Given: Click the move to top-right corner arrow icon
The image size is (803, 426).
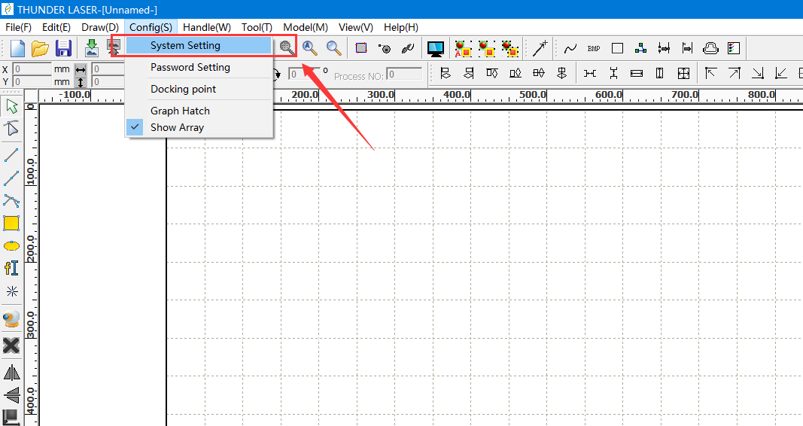Looking at the screenshot, I should click(x=735, y=73).
